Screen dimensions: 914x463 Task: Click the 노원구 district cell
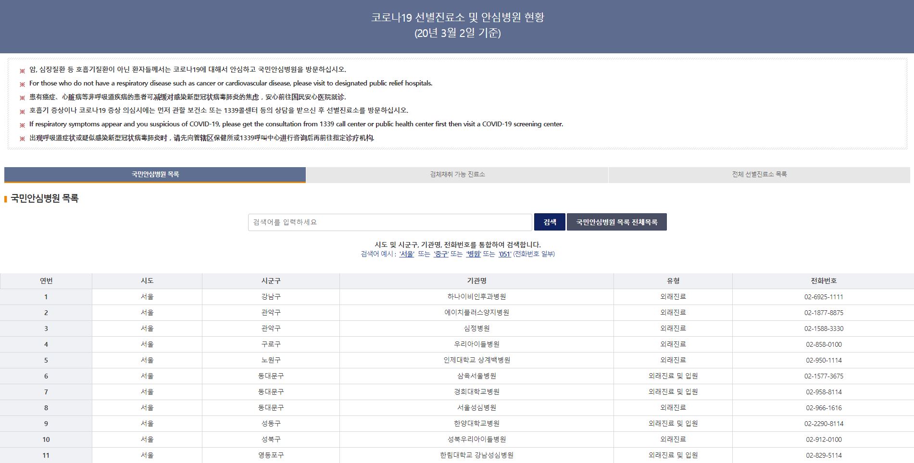271,360
